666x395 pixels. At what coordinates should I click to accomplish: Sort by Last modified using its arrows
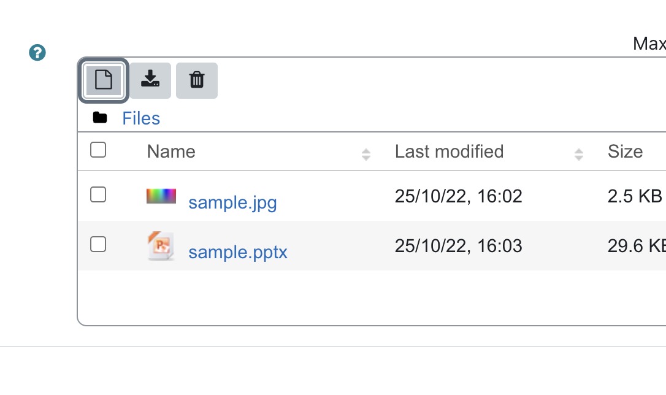click(x=578, y=154)
